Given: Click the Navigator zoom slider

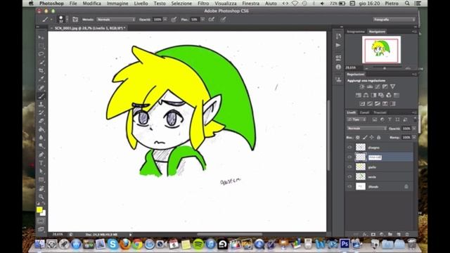Looking at the screenshot, I should pyautogui.click(x=385, y=68).
